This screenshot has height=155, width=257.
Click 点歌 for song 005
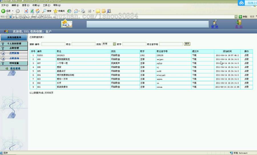tap(246, 71)
